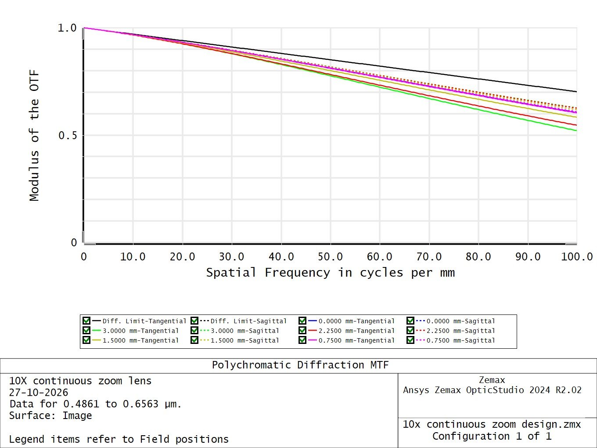
Task: Click the green line sample for 3.0000 mm-Tangential
Action: point(97,331)
